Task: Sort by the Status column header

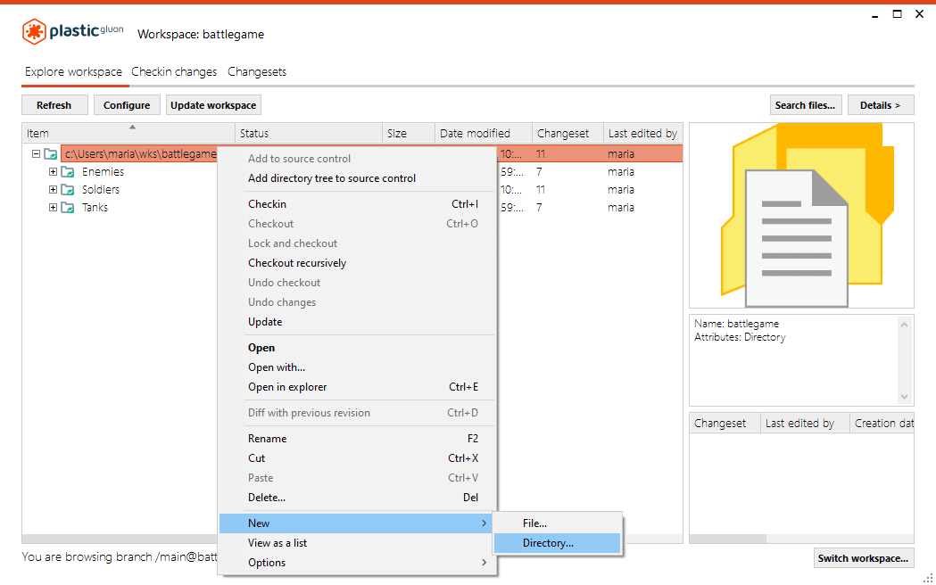Action: click(x=309, y=133)
